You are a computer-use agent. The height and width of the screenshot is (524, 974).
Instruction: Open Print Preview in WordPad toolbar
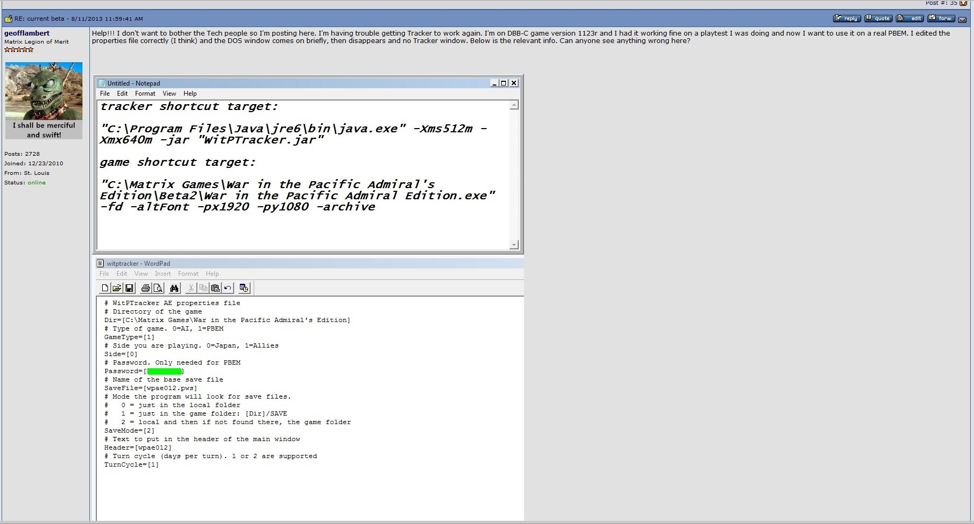pyautogui.click(x=158, y=288)
